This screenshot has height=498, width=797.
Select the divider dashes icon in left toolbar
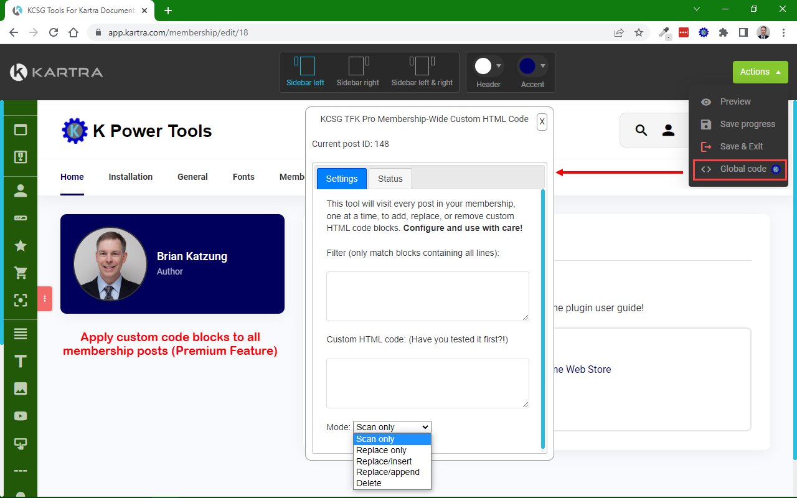[21, 471]
